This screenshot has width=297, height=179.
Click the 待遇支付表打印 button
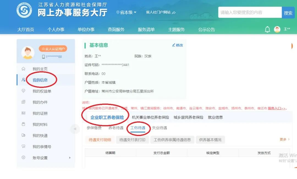click(132, 140)
